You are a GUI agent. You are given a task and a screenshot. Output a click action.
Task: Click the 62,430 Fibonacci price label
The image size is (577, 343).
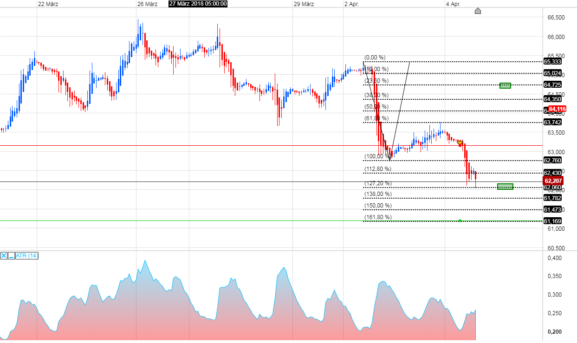[552, 173]
